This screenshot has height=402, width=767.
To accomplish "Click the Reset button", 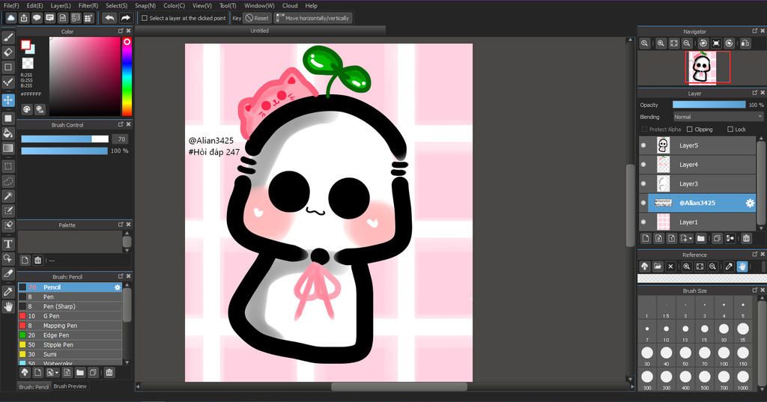I will coord(258,18).
